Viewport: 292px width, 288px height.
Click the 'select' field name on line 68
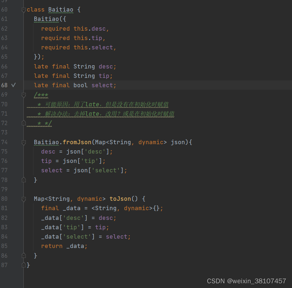click(102, 85)
